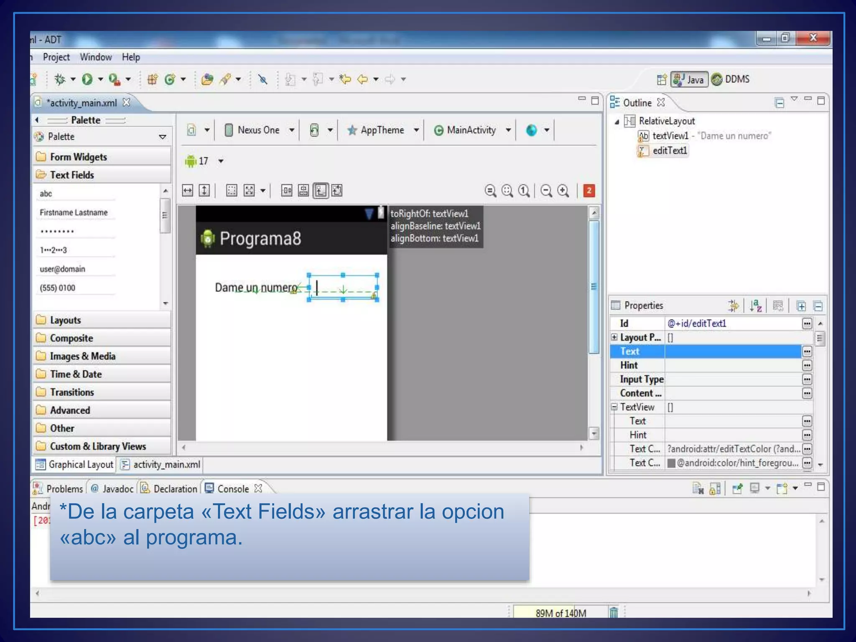856x642 pixels.
Task: Open the Javadoc tab
Action: pos(112,489)
